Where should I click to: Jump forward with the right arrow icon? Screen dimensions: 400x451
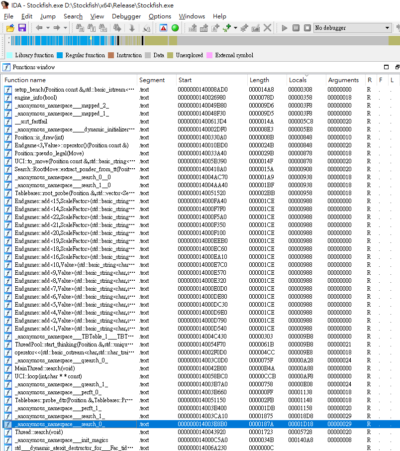(57, 28)
